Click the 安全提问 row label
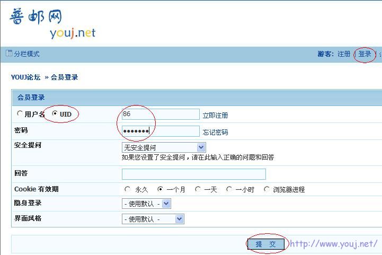The width and height of the screenshot is (382, 255). [x=28, y=145]
